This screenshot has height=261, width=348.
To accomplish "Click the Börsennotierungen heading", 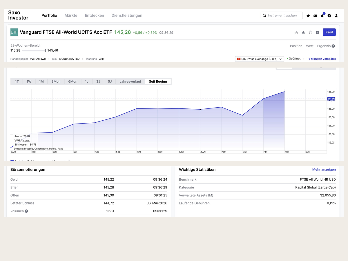I will pyautogui.click(x=28, y=170).
